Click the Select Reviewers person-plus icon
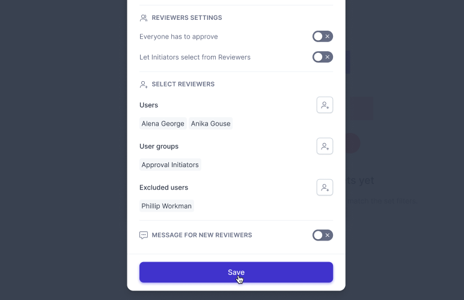464x300 pixels. tap(144, 85)
